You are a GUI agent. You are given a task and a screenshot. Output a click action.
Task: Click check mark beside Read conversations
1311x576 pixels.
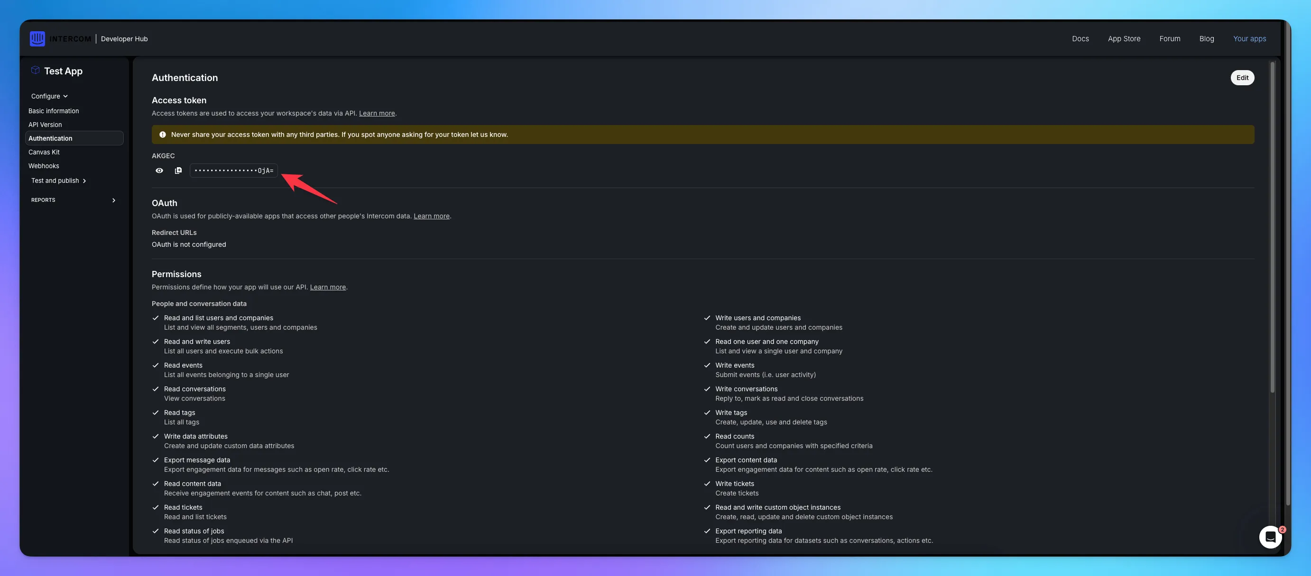[x=156, y=389]
